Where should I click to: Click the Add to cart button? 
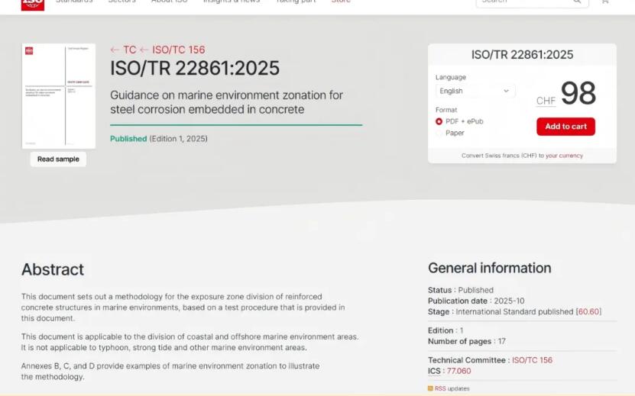click(565, 127)
